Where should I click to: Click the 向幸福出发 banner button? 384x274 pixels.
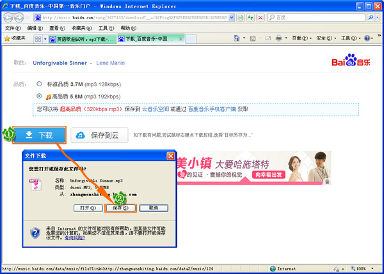pyautogui.click(x=269, y=175)
